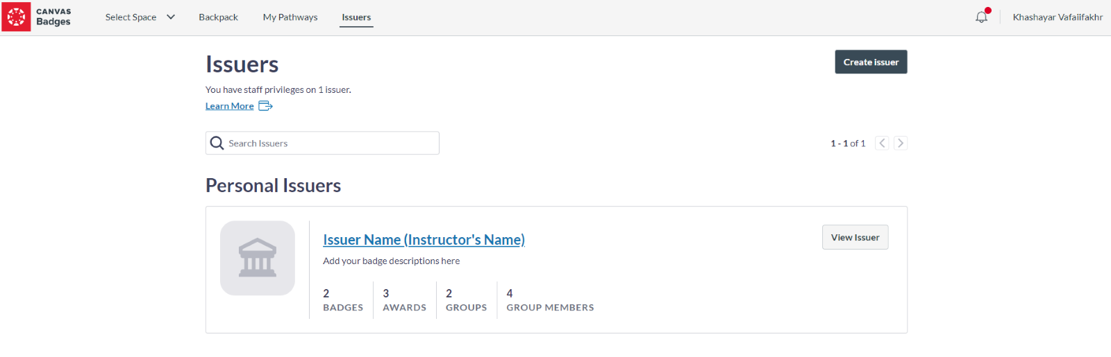Expand the Select Space dropdown
This screenshot has height=357, width=1111.
click(140, 17)
